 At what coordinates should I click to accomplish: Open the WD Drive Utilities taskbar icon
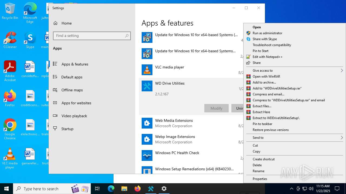(x=151, y=189)
